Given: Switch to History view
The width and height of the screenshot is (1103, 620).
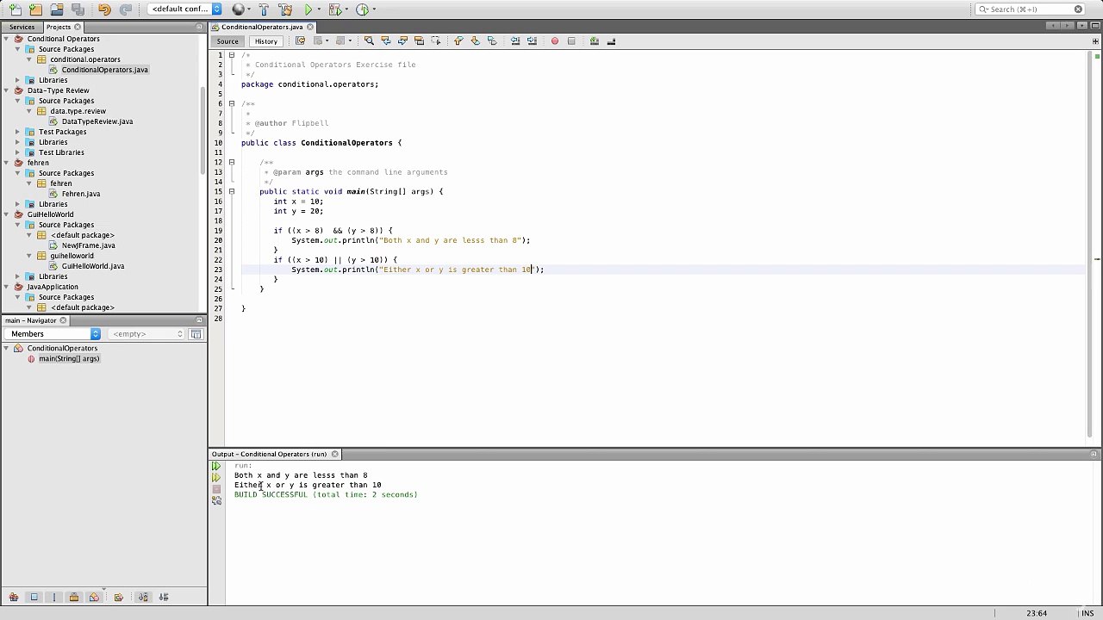Looking at the screenshot, I should click(265, 41).
